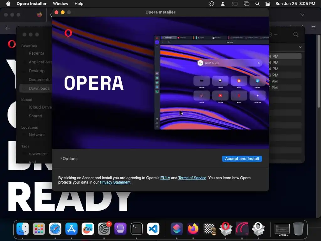The height and width of the screenshot is (241, 321).
Task: Open the minimized Chess window in the Dock
Action: point(282,229)
